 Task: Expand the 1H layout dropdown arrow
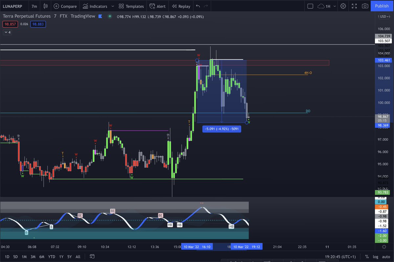(x=335, y=6)
